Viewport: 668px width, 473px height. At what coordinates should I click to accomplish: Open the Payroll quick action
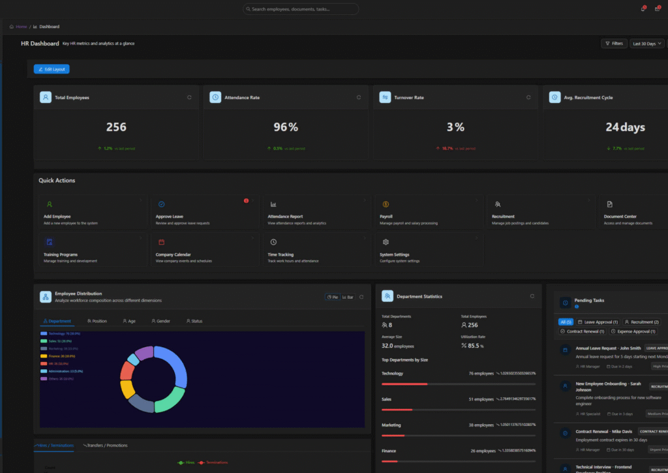point(429,211)
